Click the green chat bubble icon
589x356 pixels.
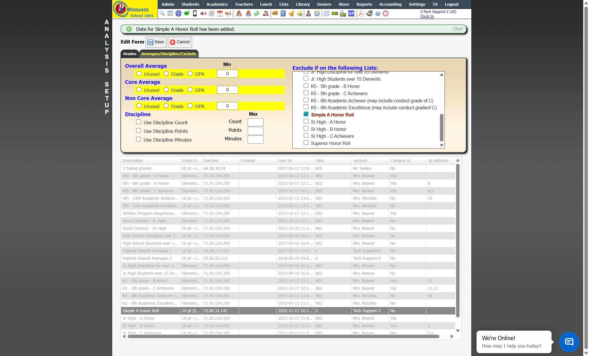187,14
